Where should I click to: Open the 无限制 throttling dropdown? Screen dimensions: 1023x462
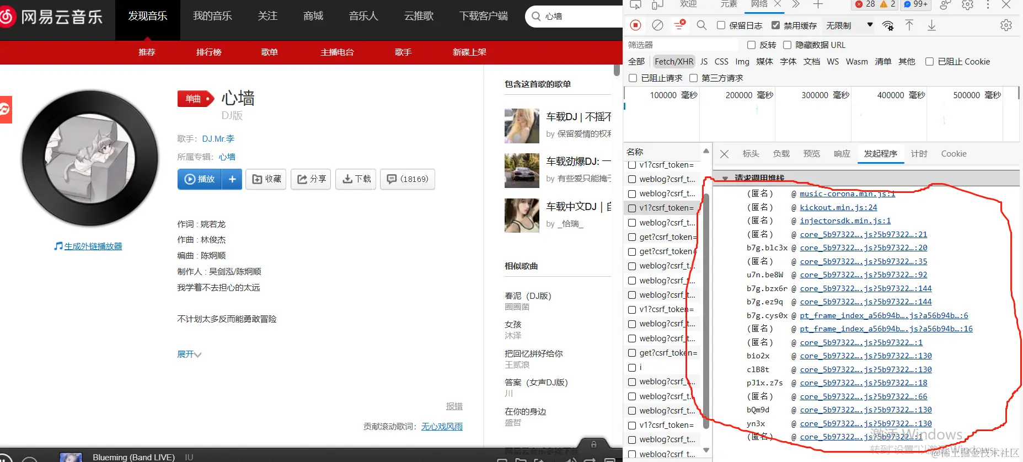849,25
